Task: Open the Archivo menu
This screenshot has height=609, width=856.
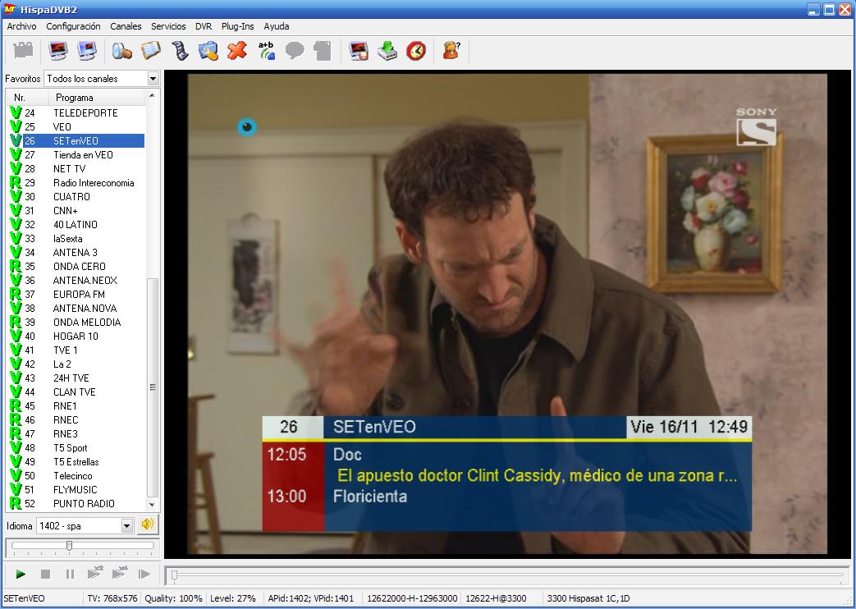Action: tap(21, 26)
